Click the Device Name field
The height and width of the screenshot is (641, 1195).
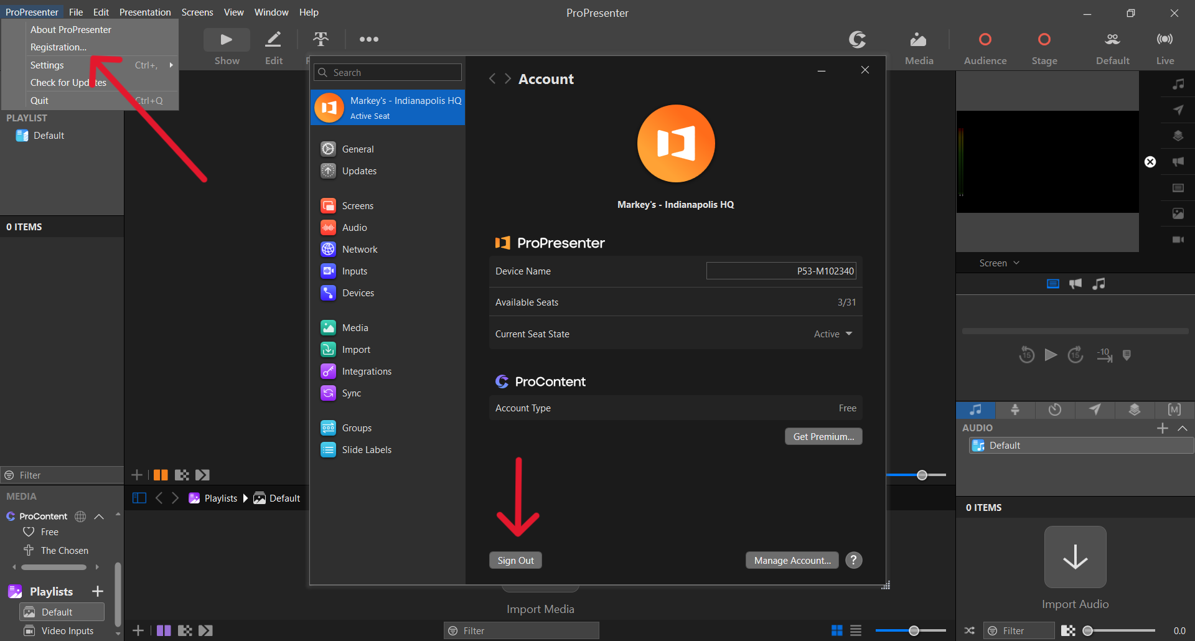tap(781, 271)
